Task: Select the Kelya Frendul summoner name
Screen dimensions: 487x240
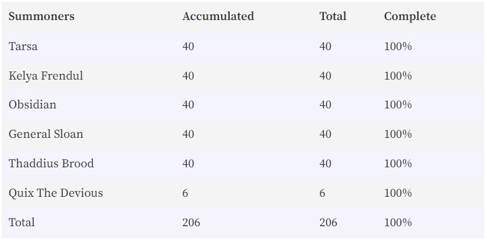Action: coord(46,76)
